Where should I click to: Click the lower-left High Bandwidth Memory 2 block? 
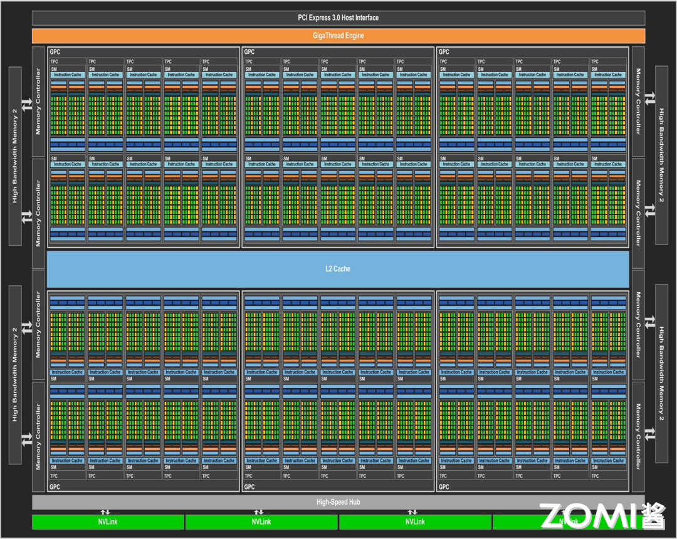click(x=16, y=374)
